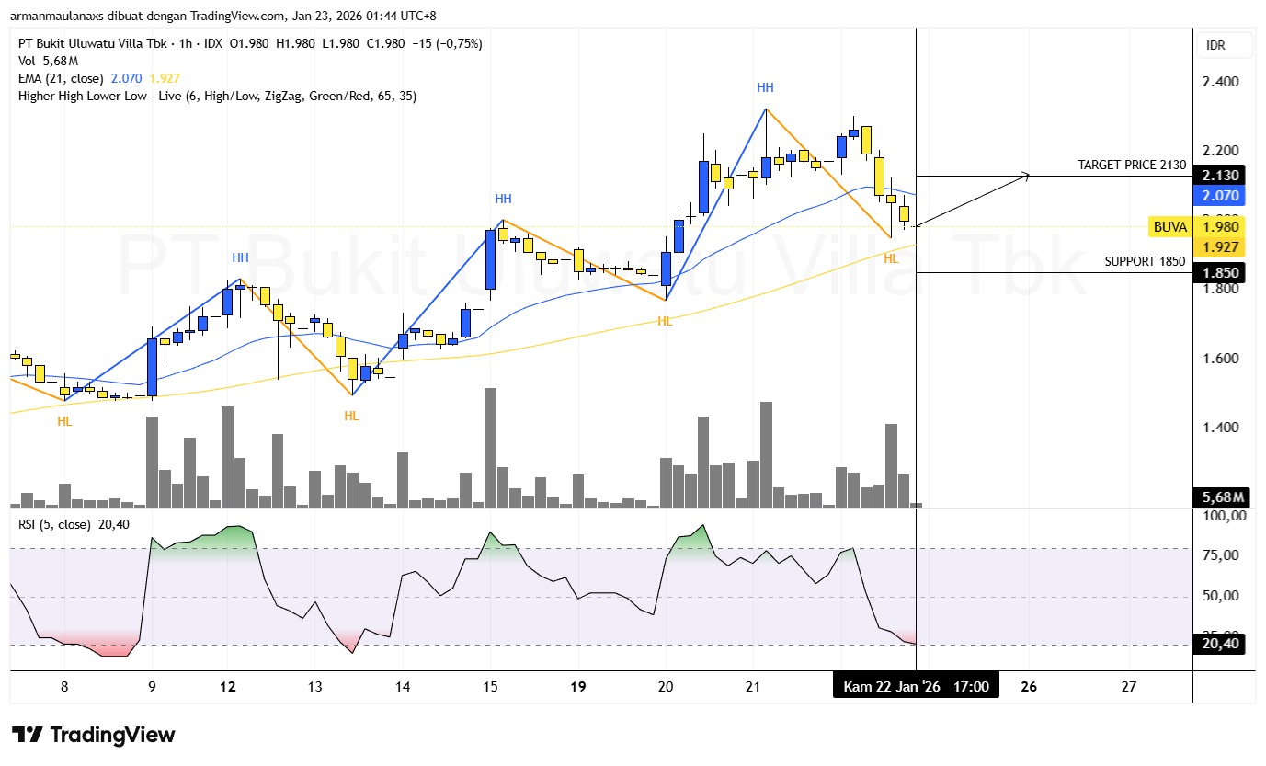Click the HH label above the highest peak
Screen dimensions: 1266x766
pos(765,87)
